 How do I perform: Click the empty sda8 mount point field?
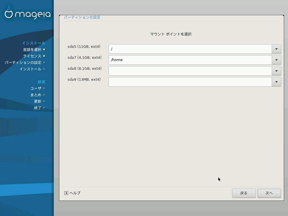pos(190,71)
